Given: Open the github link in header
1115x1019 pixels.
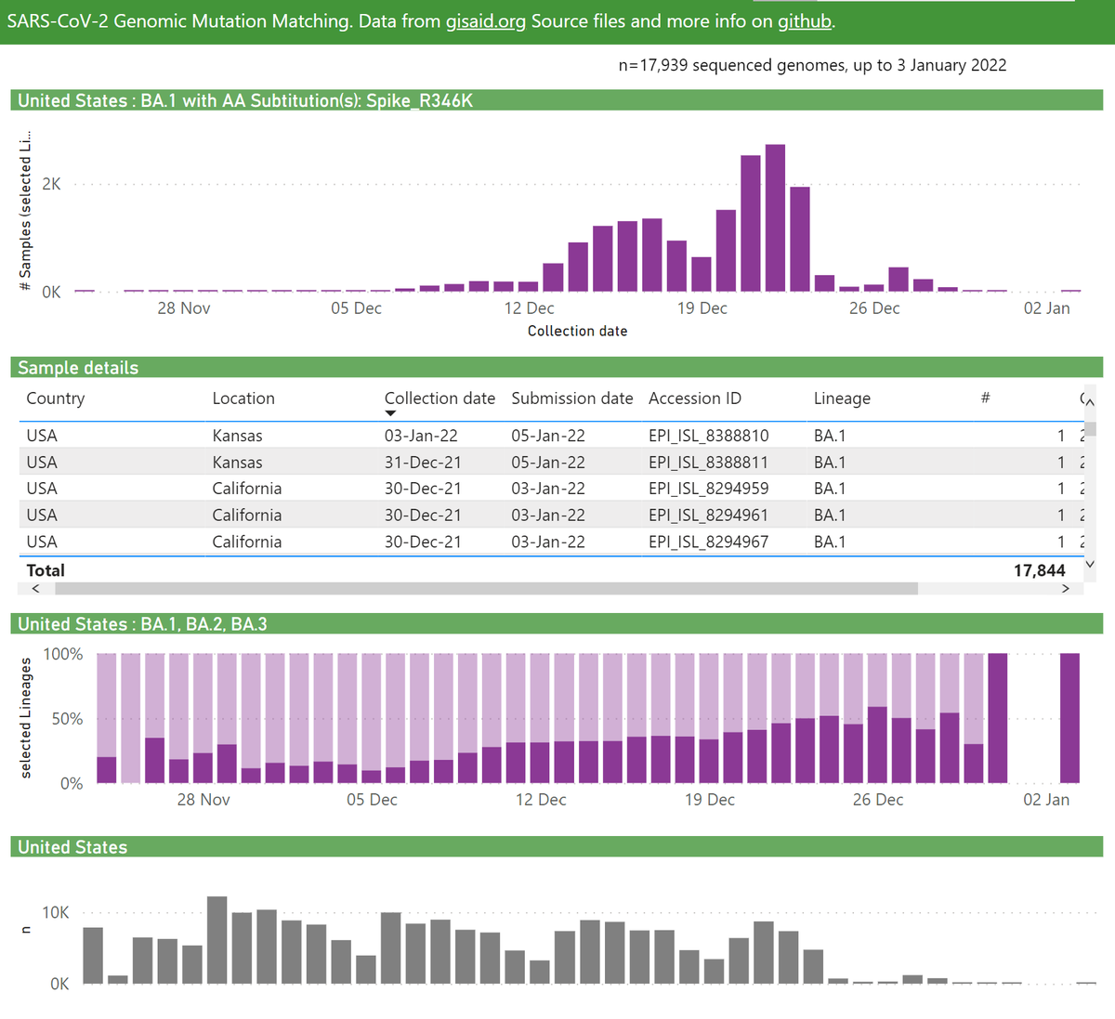Looking at the screenshot, I should [x=805, y=20].
